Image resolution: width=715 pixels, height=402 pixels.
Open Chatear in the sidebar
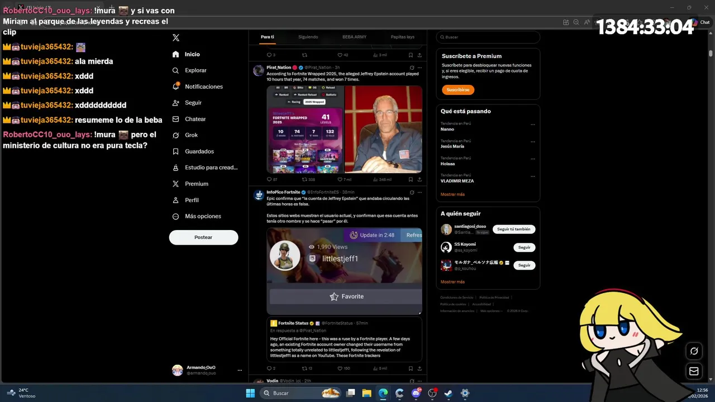(189, 119)
